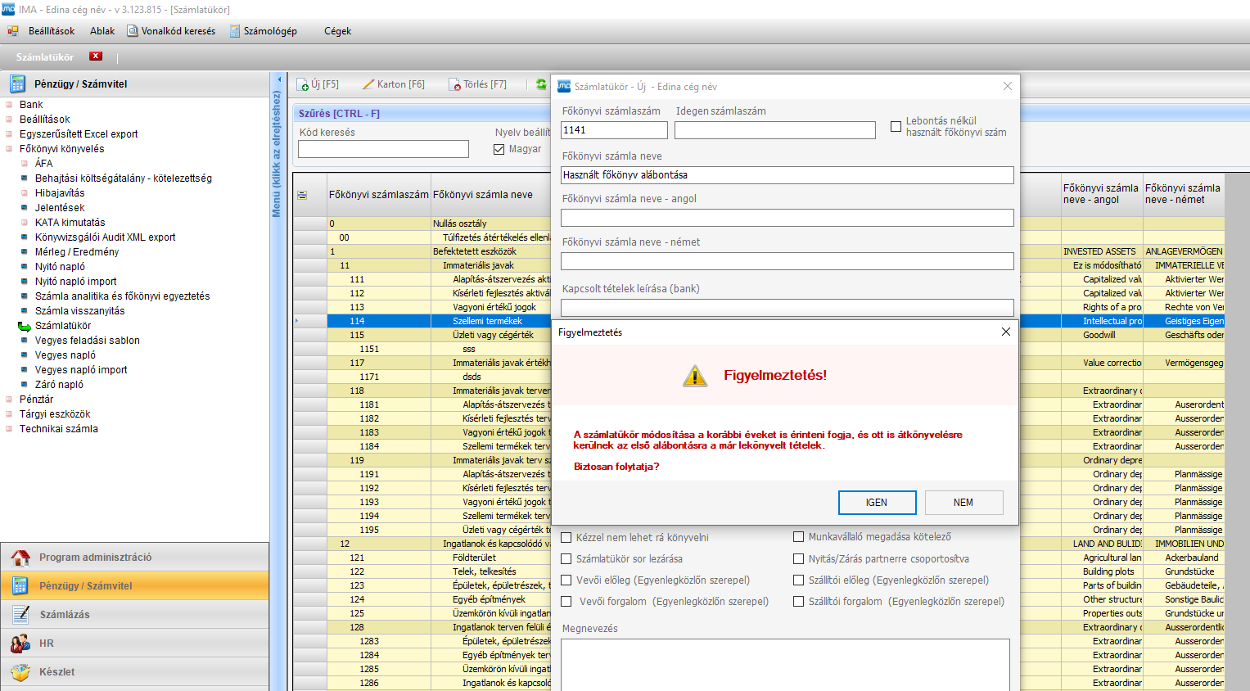The image size is (1250, 691).
Task: Toggle Vevői előleg checkbox
Action: (566, 580)
